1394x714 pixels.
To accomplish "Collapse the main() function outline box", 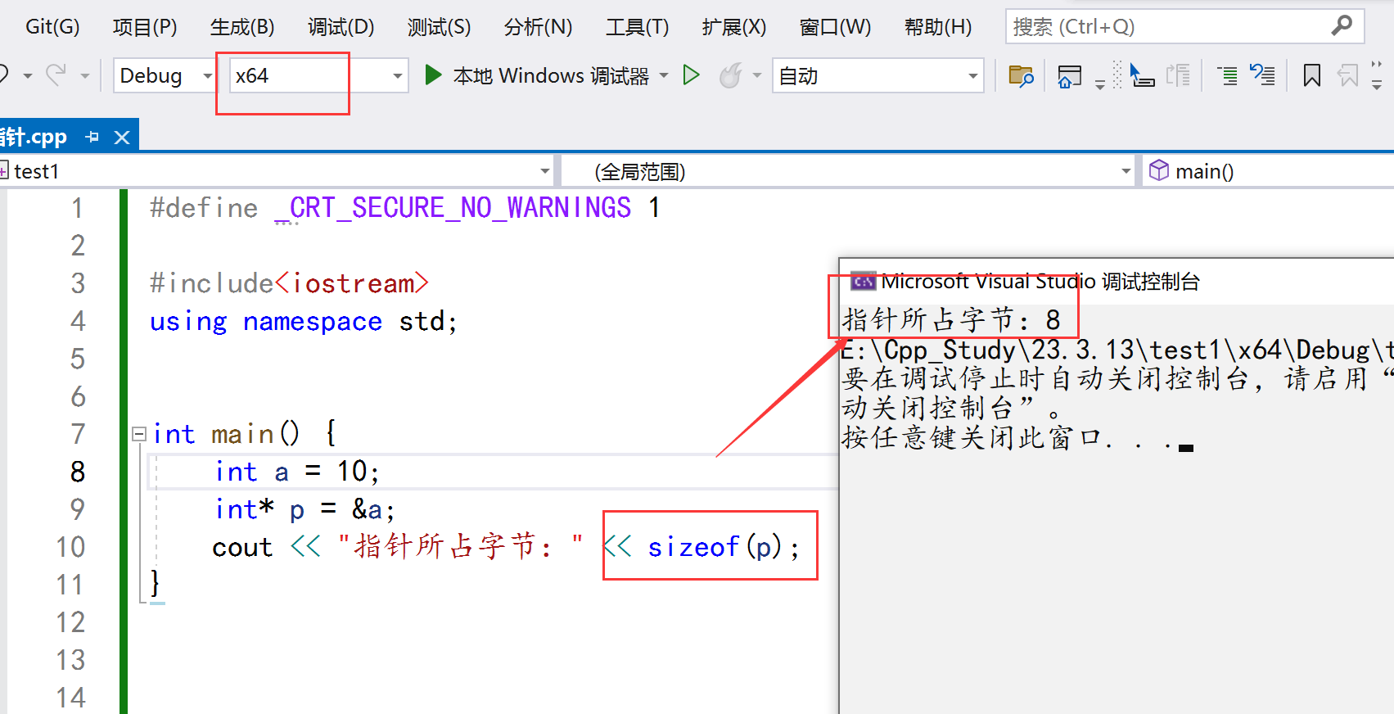I will click(139, 434).
